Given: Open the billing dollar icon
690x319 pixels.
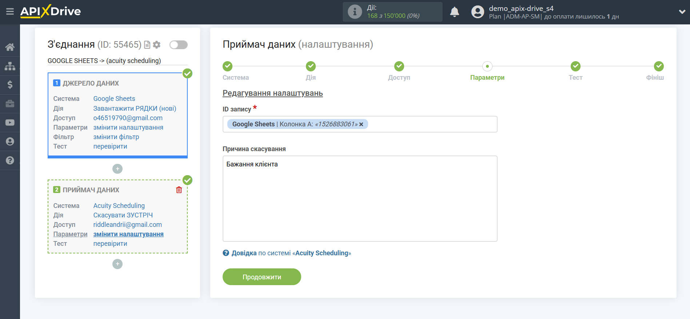Looking at the screenshot, I should click(x=10, y=85).
